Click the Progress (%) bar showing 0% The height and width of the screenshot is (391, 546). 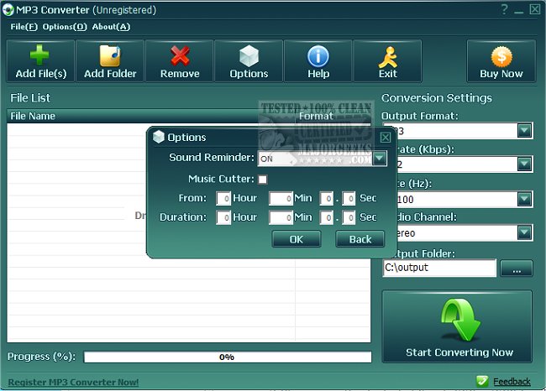(x=228, y=357)
